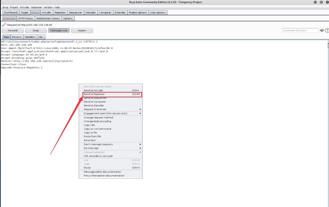Choose Send to Comparer in context menu
Screen dimensions: 329x207
(111, 102)
